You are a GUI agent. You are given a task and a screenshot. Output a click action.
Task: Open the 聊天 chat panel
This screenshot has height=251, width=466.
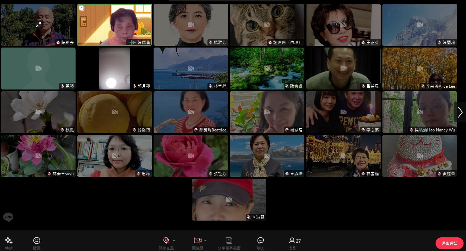pos(260,242)
